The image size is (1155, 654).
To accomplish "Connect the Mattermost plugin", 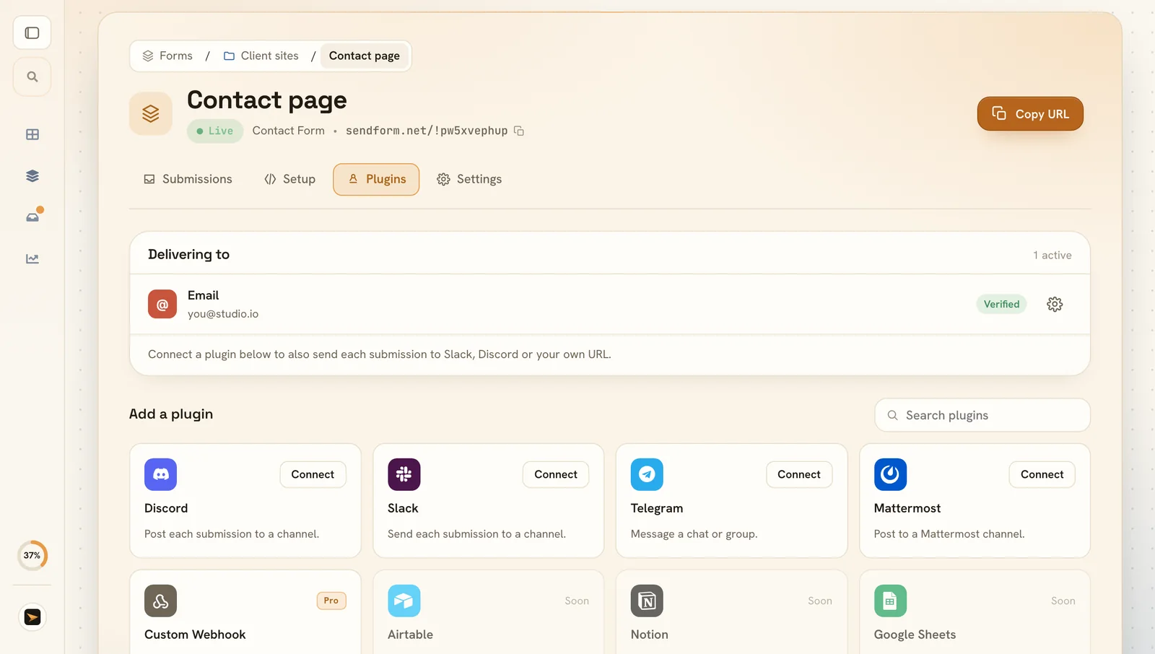I will pos(1042,474).
